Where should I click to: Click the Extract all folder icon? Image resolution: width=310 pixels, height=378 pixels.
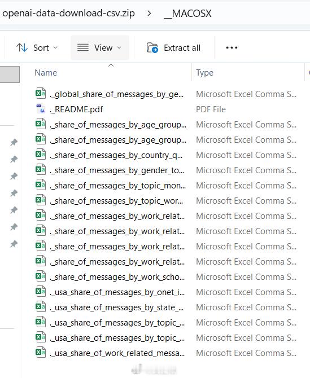click(x=152, y=48)
